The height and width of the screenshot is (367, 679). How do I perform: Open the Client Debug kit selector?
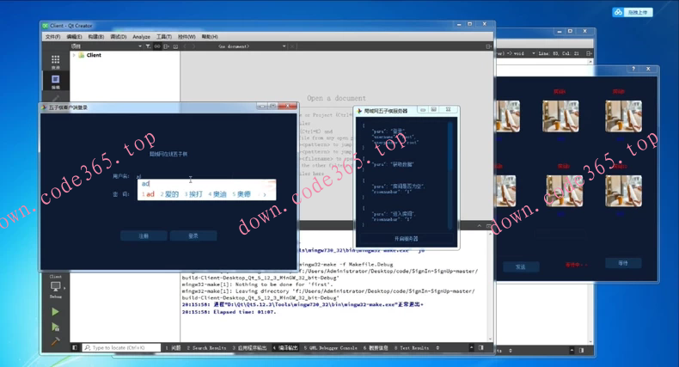(56, 286)
